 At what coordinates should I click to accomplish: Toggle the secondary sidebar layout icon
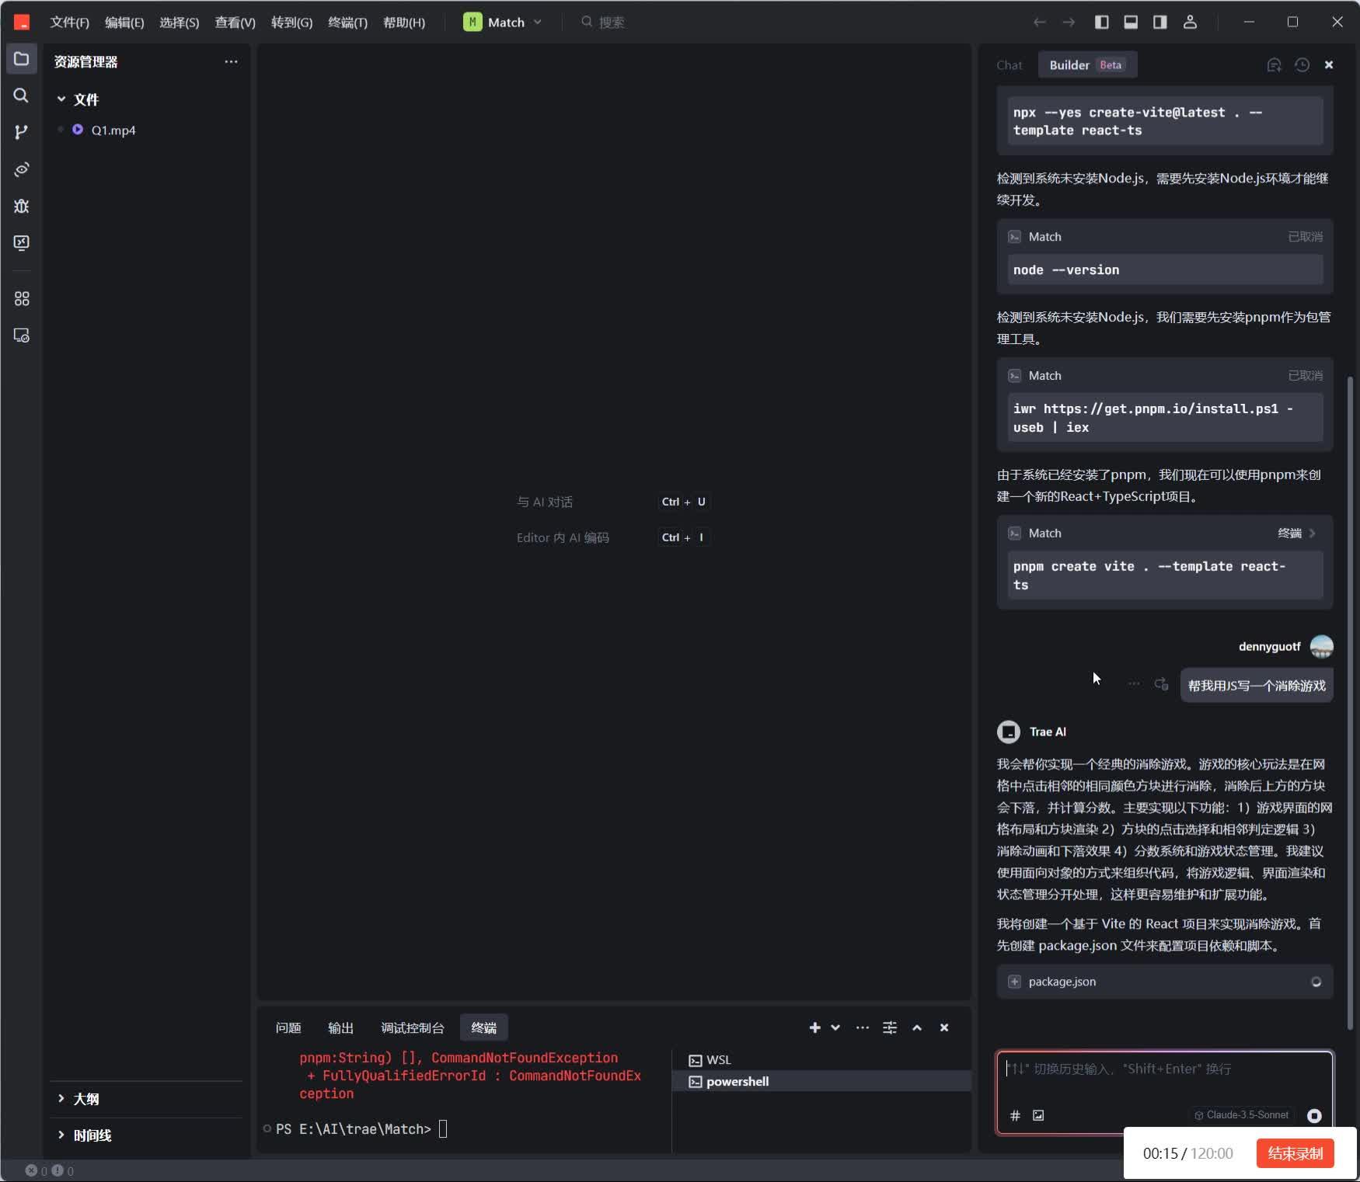(1159, 22)
